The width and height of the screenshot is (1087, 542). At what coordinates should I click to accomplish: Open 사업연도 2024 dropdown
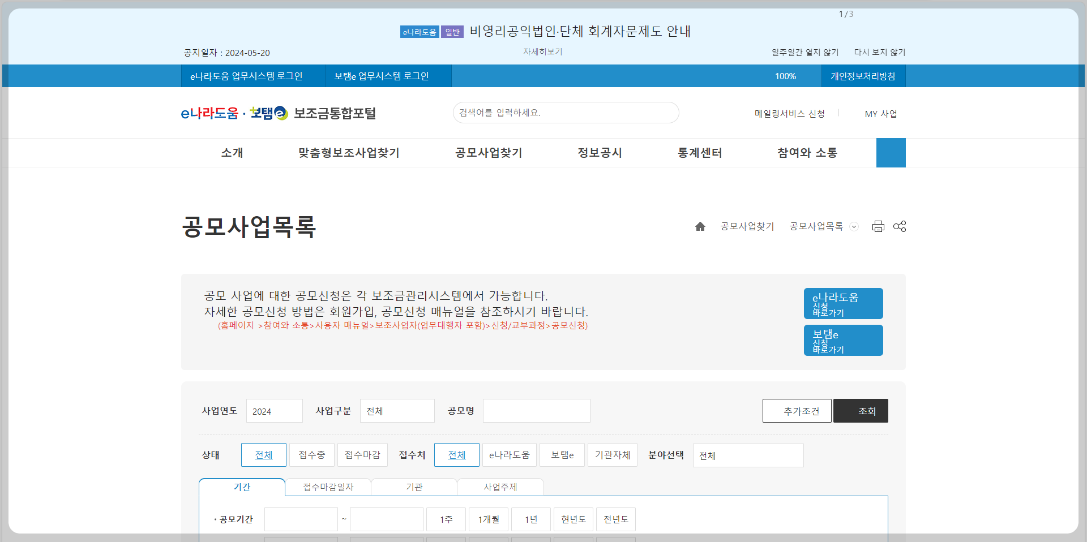tap(275, 411)
